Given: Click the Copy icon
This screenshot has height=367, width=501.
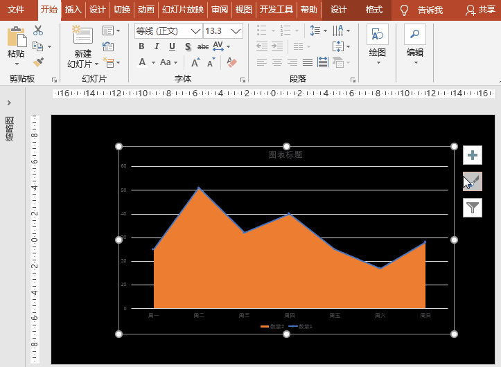Looking at the screenshot, I should [x=38, y=46].
